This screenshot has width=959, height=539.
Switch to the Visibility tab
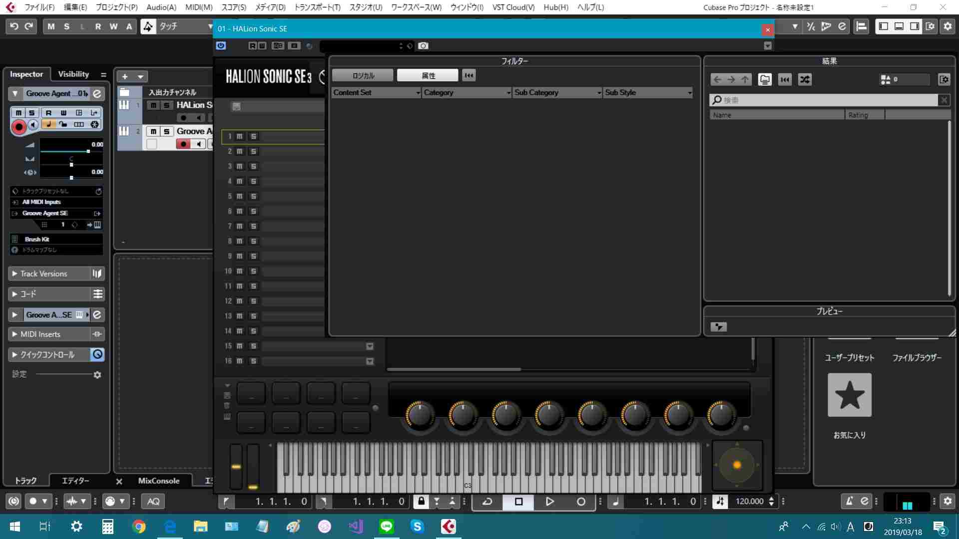point(73,74)
